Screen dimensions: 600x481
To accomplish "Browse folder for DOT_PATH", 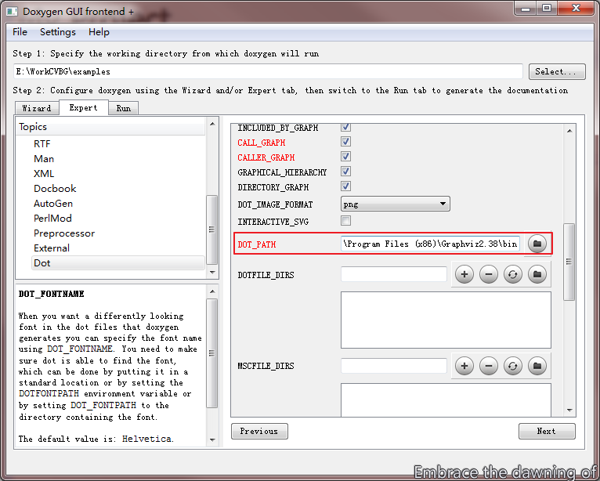I will pos(537,244).
